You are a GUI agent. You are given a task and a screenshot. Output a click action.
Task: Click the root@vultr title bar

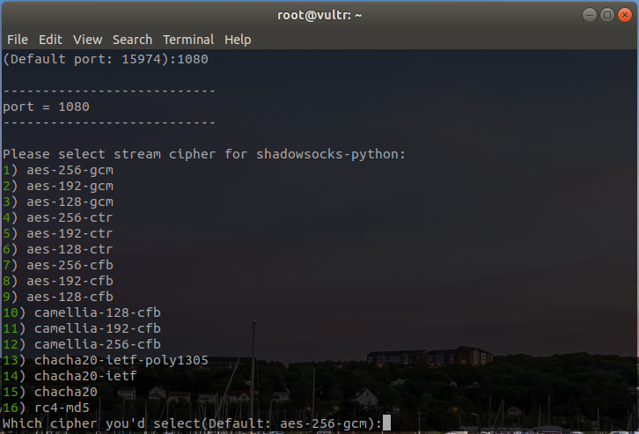click(319, 15)
